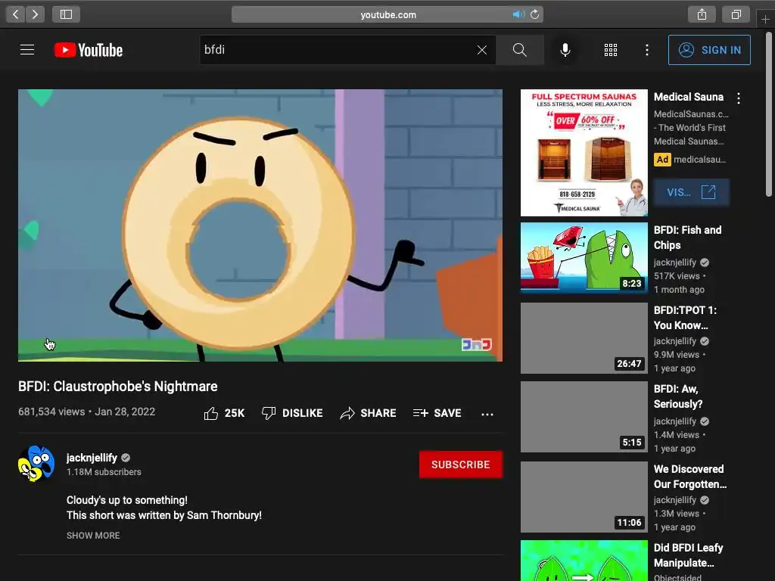Click the donut video player
Image resolution: width=775 pixels, height=581 pixels.
pyautogui.click(x=260, y=225)
